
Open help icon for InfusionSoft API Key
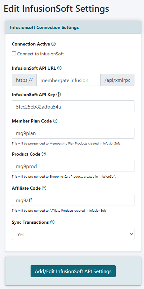click(x=58, y=95)
